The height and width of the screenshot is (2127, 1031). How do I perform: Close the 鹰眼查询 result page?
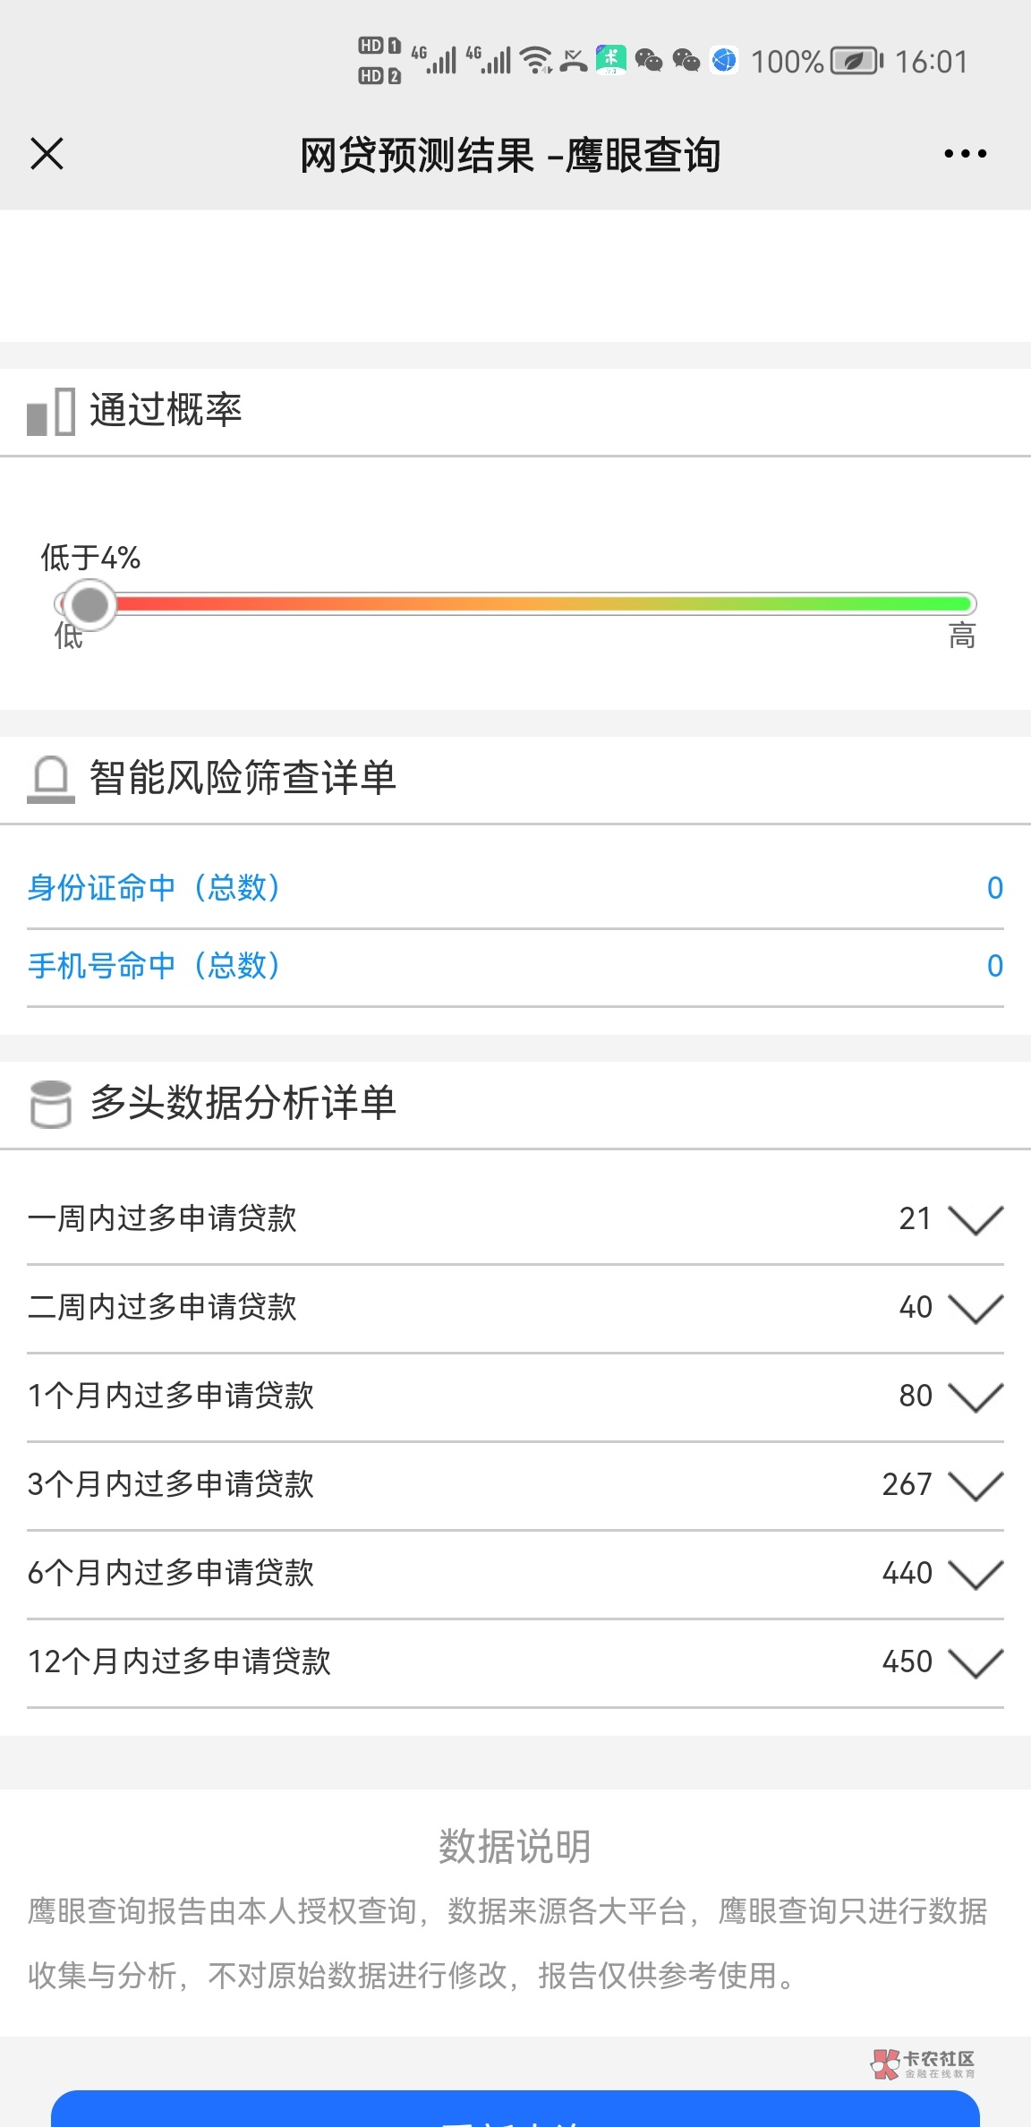47,154
